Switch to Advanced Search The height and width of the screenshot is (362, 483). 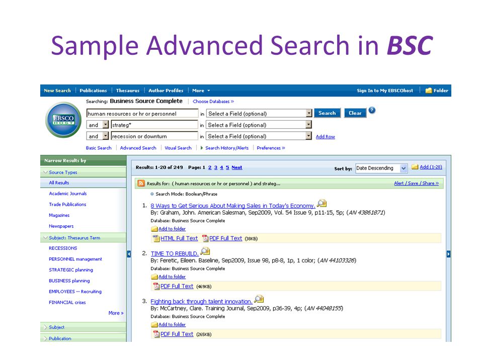[138, 148]
